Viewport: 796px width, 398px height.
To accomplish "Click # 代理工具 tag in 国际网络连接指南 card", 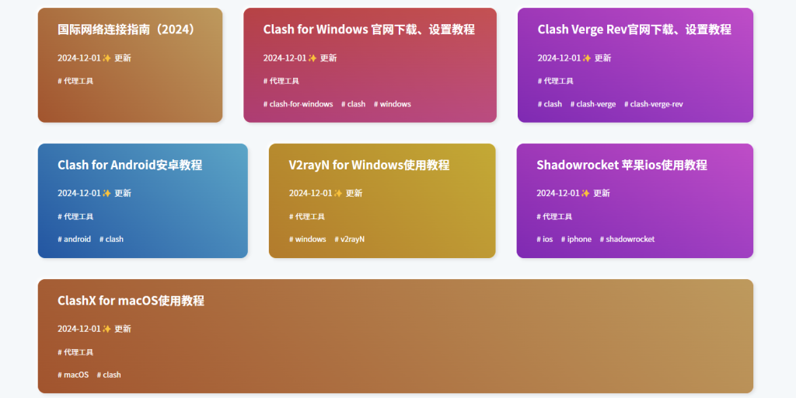I will point(75,81).
